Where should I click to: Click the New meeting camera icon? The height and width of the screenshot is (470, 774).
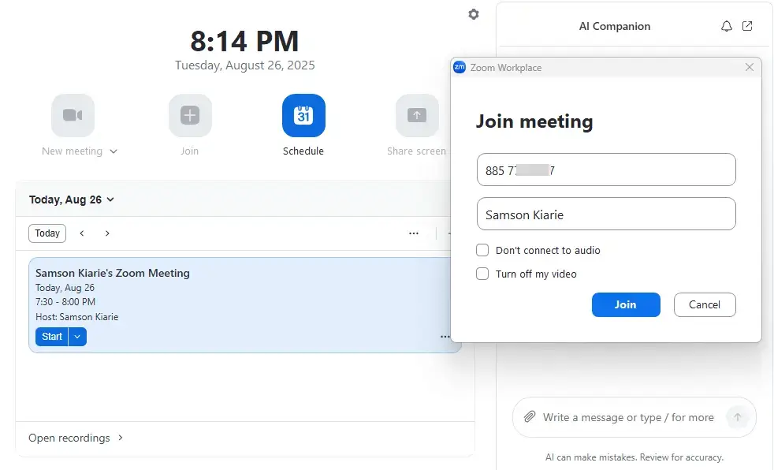point(73,116)
